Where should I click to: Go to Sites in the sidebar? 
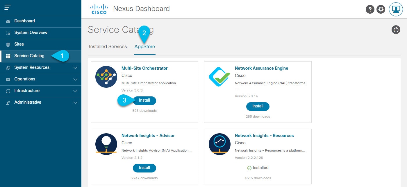tap(41, 44)
